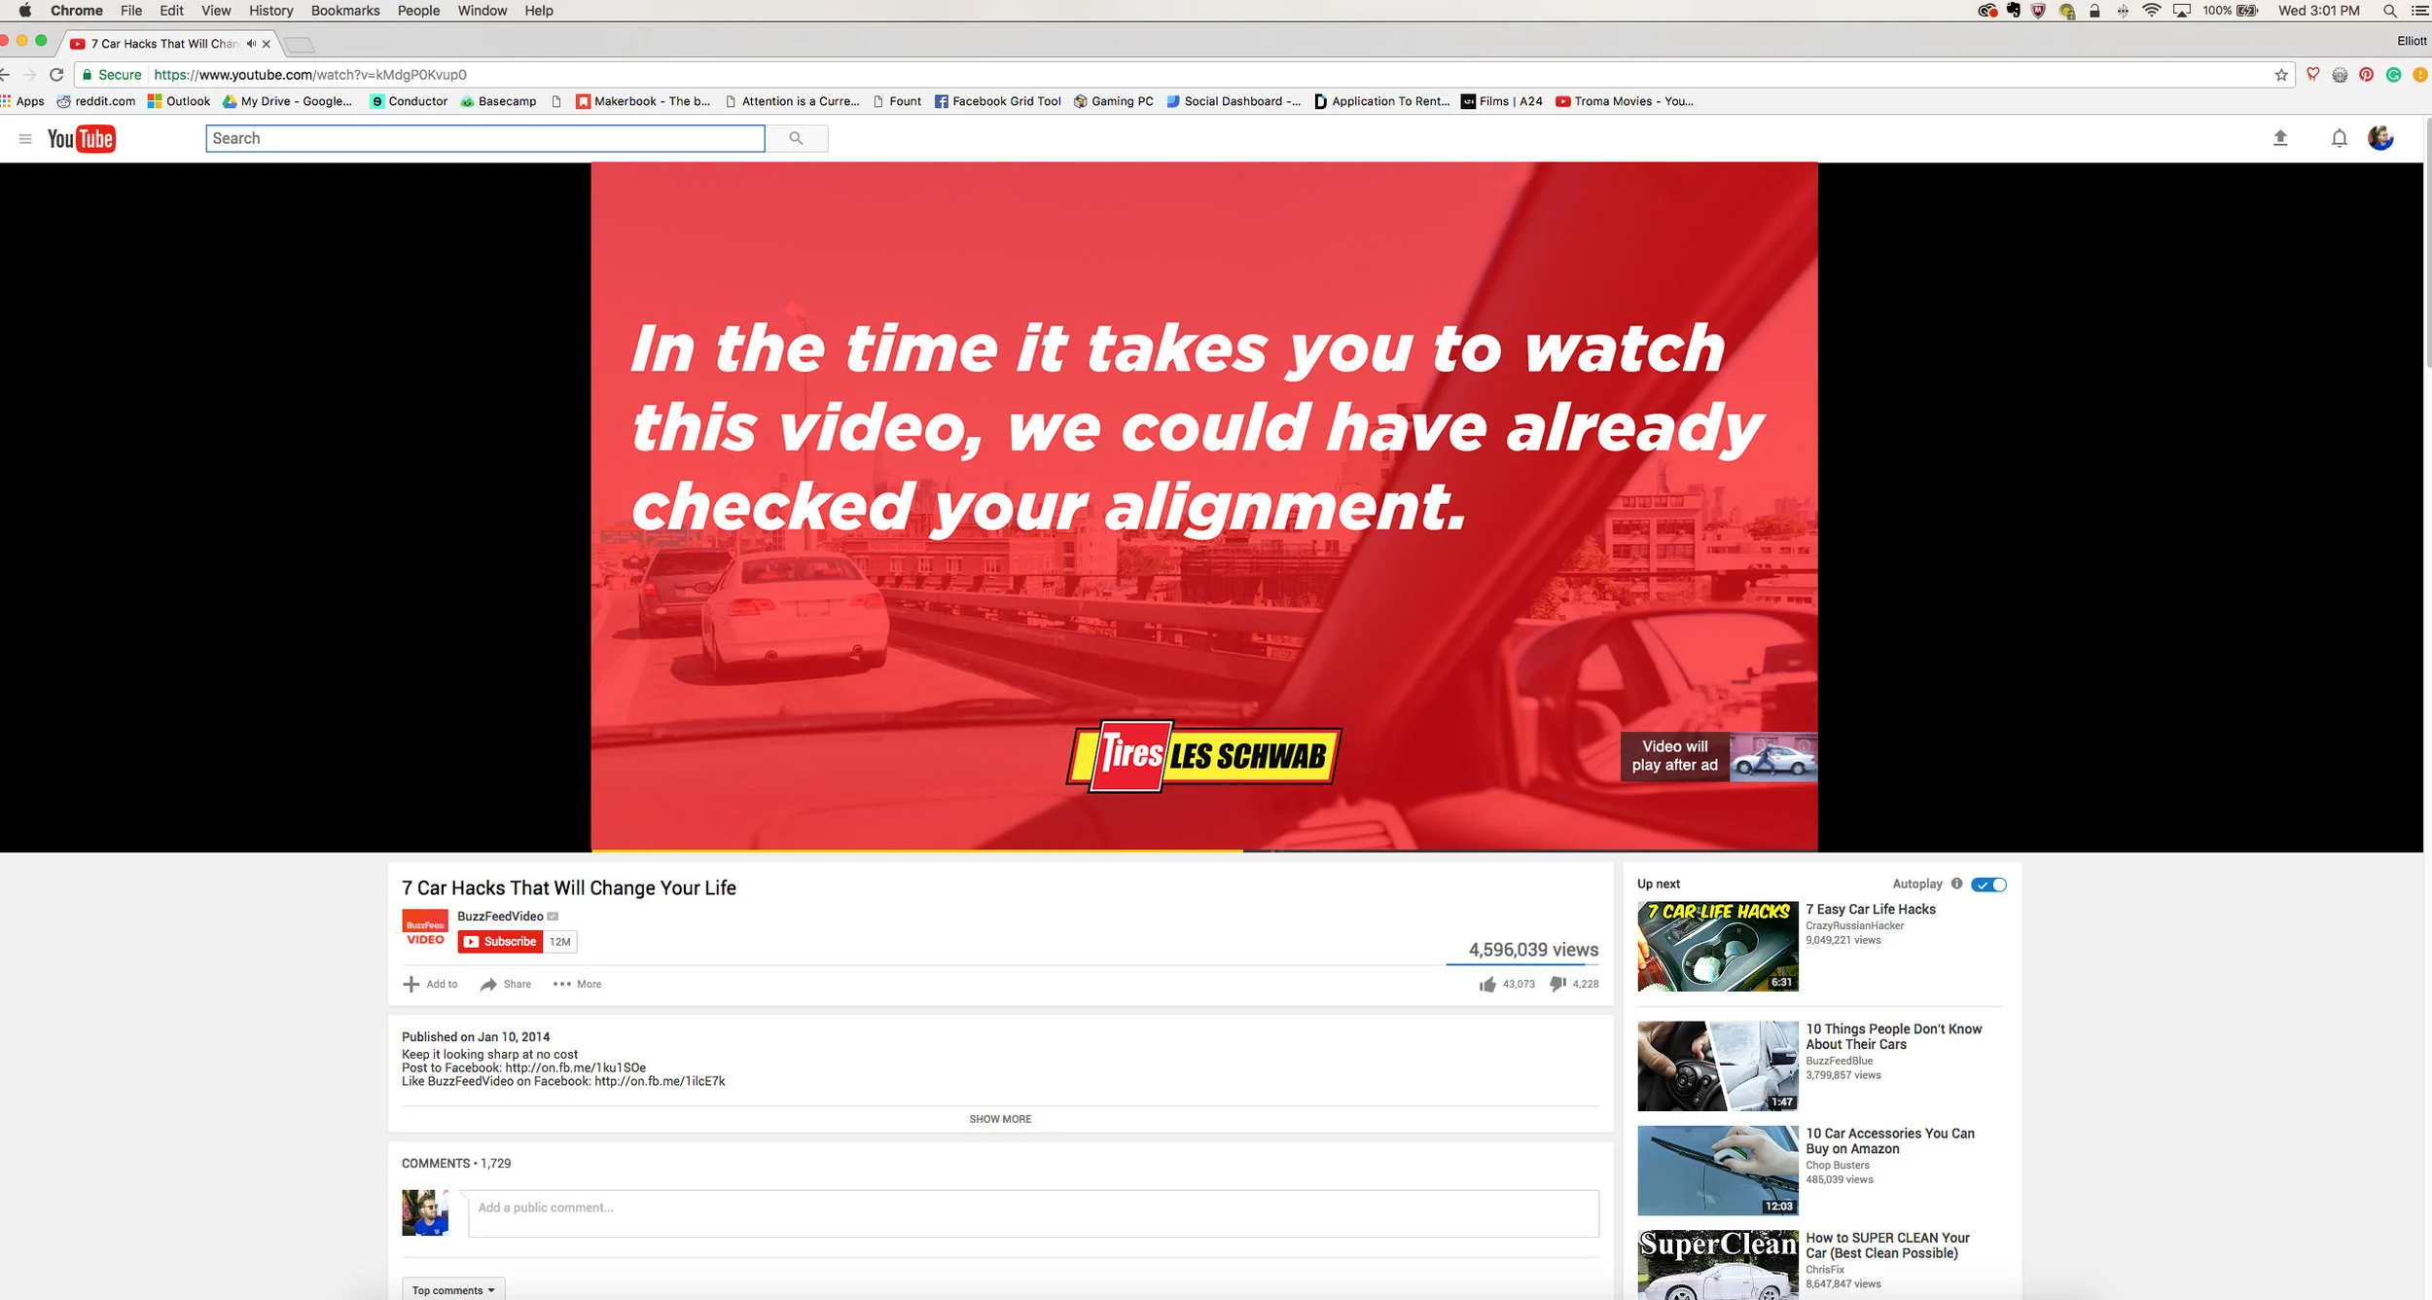Open Spotlight search in menu bar
This screenshot has width=2432, height=1300.
pos(2389,11)
